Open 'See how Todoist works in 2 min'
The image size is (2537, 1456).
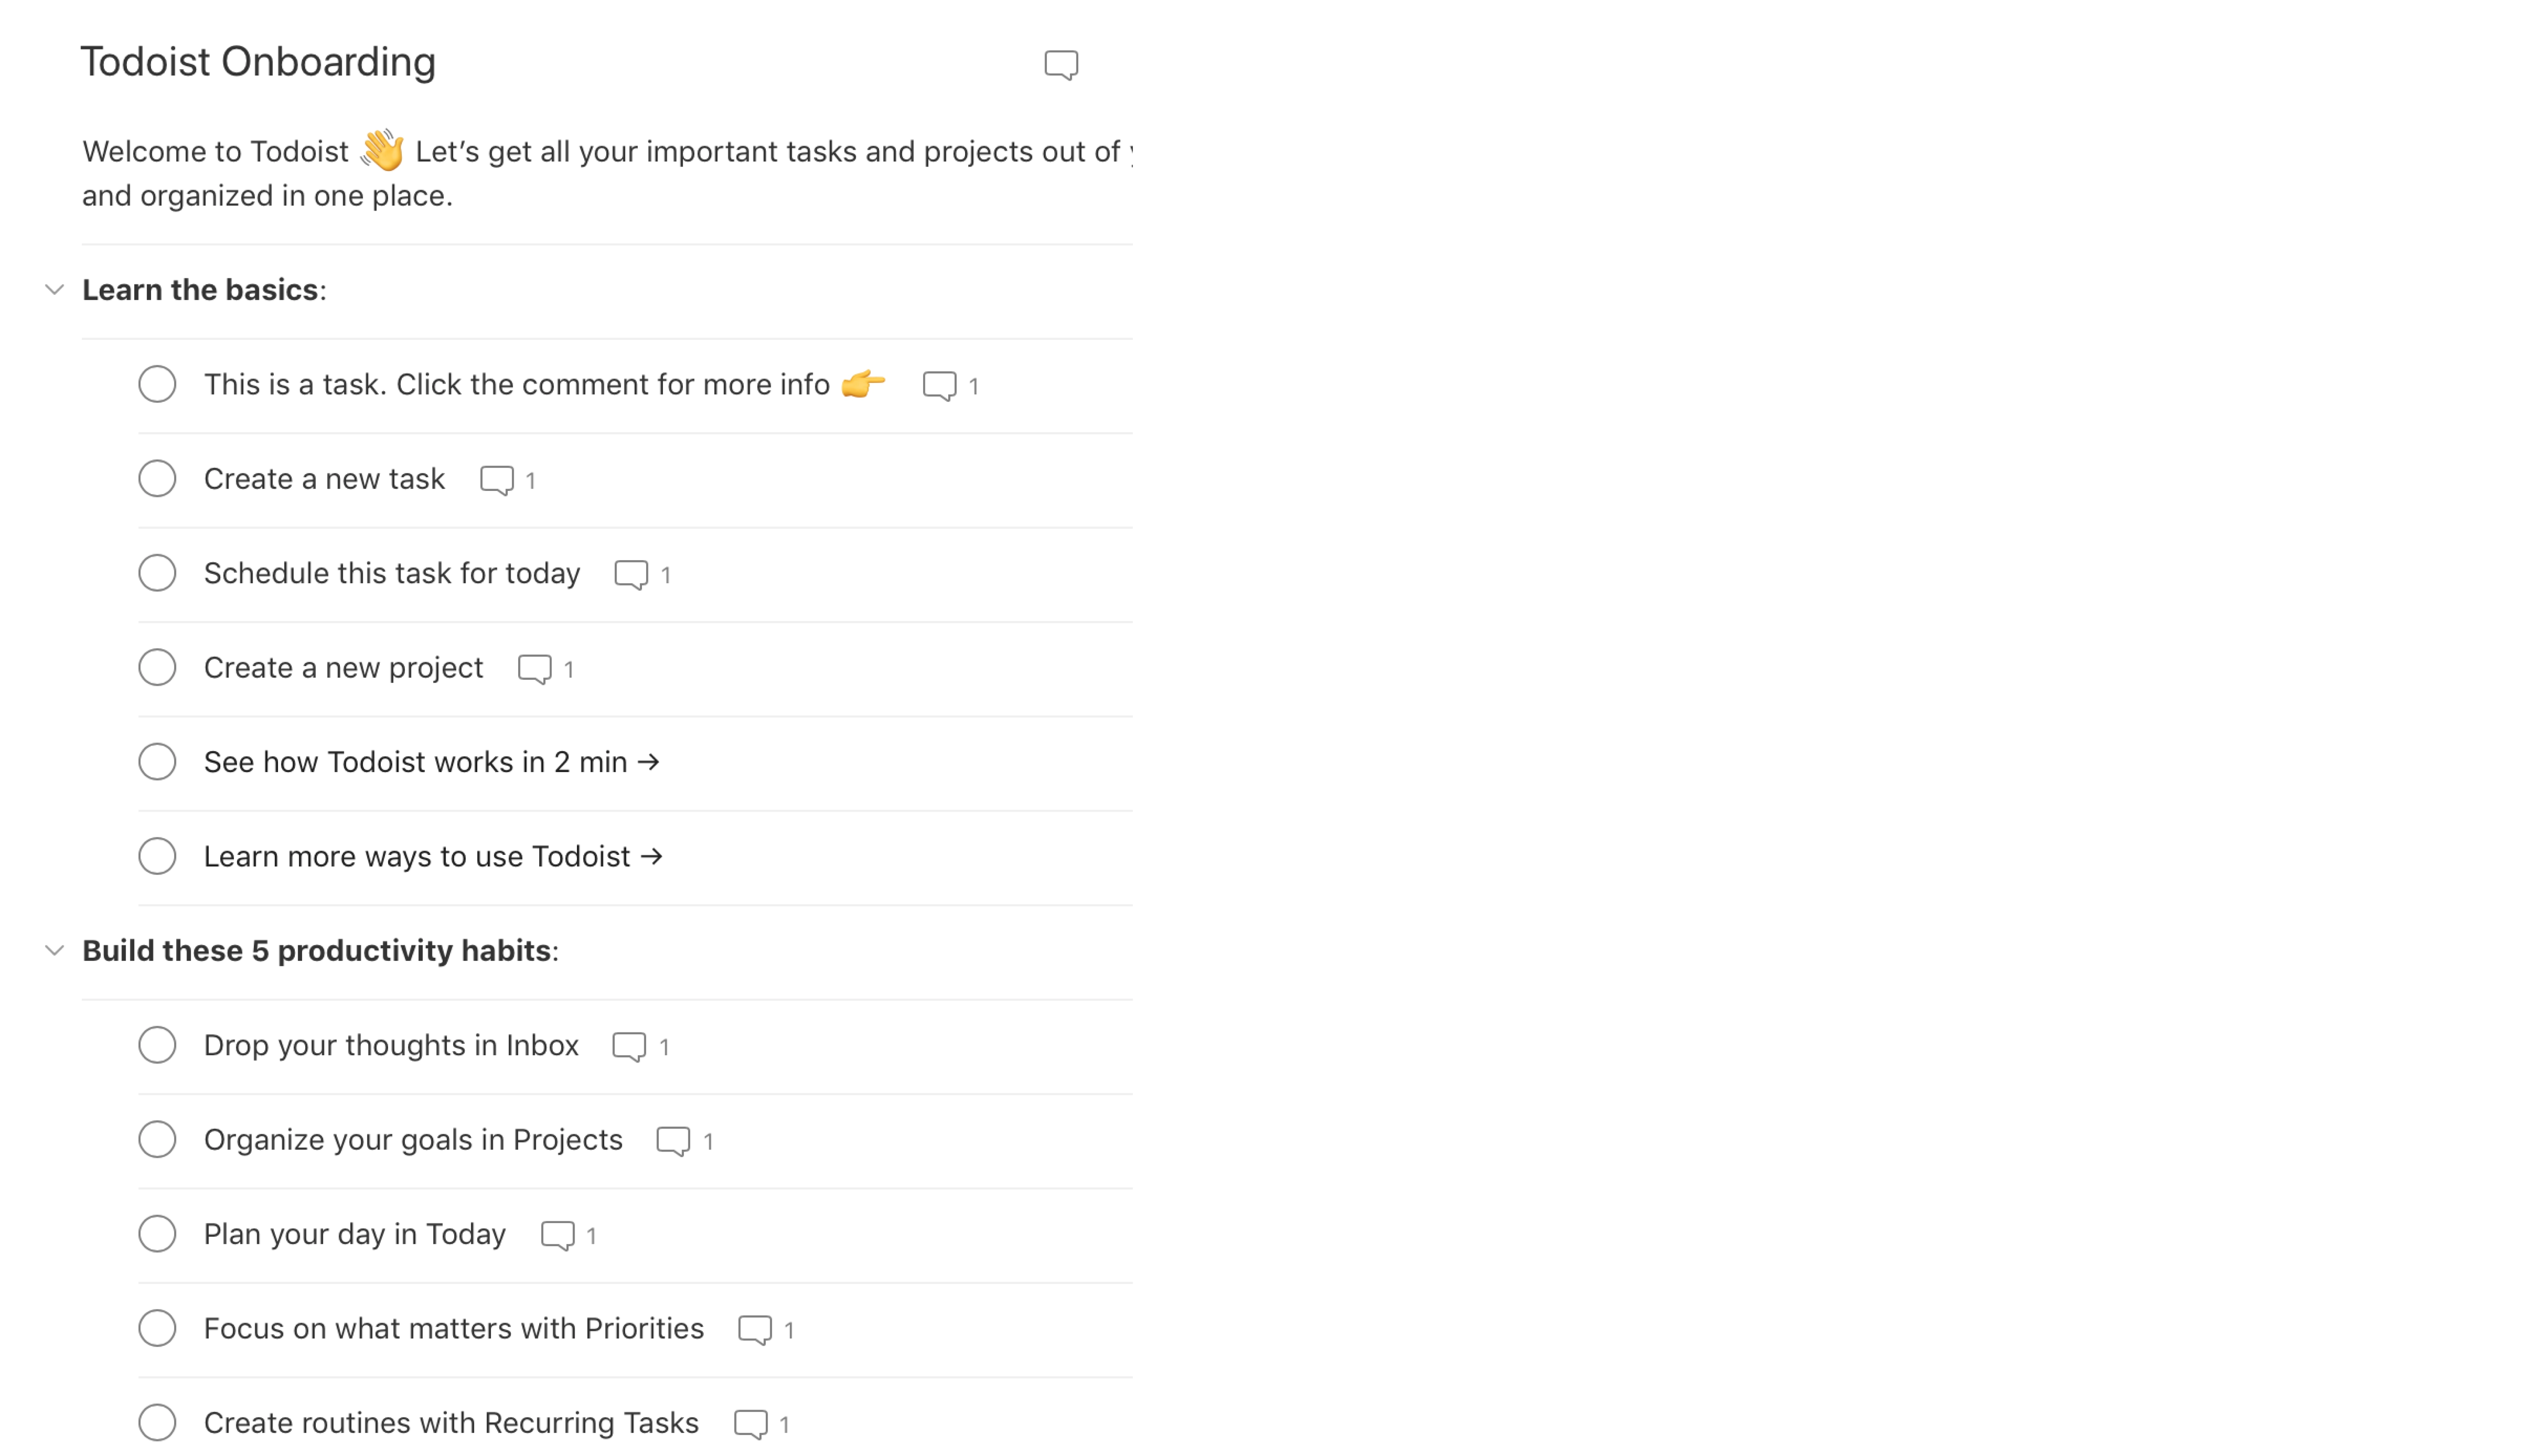432,761
